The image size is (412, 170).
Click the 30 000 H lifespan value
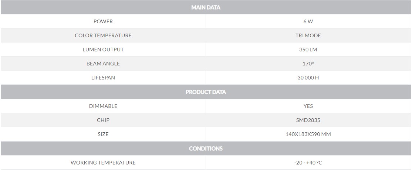(x=308, y=78)
